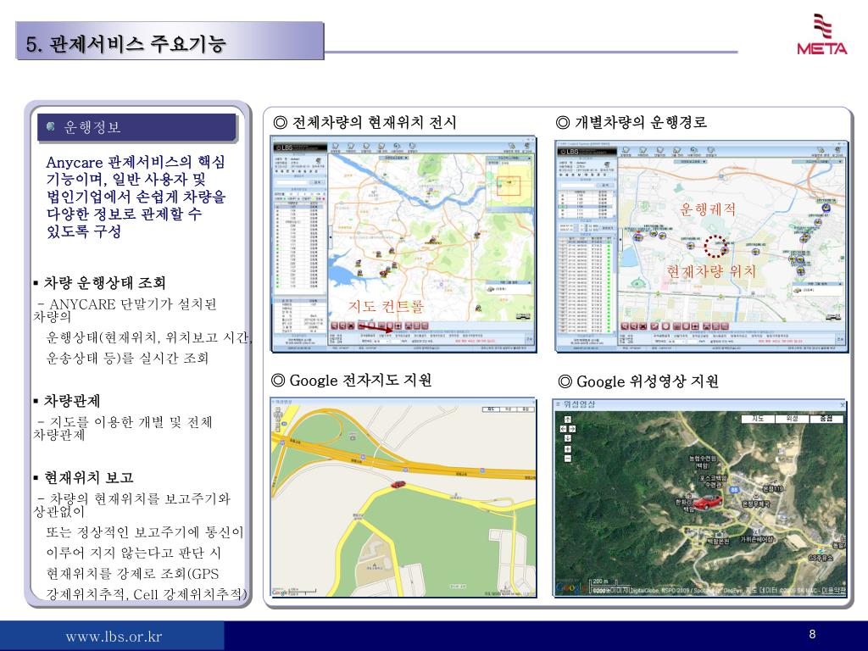Click top-right corner toolbar icon in route window
The height and width of the screenshot is (651, 868).
[837, 151]
